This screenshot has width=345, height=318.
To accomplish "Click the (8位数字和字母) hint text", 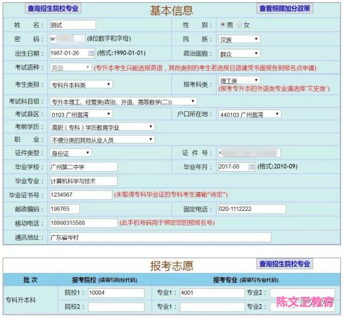I will (109, 39).
